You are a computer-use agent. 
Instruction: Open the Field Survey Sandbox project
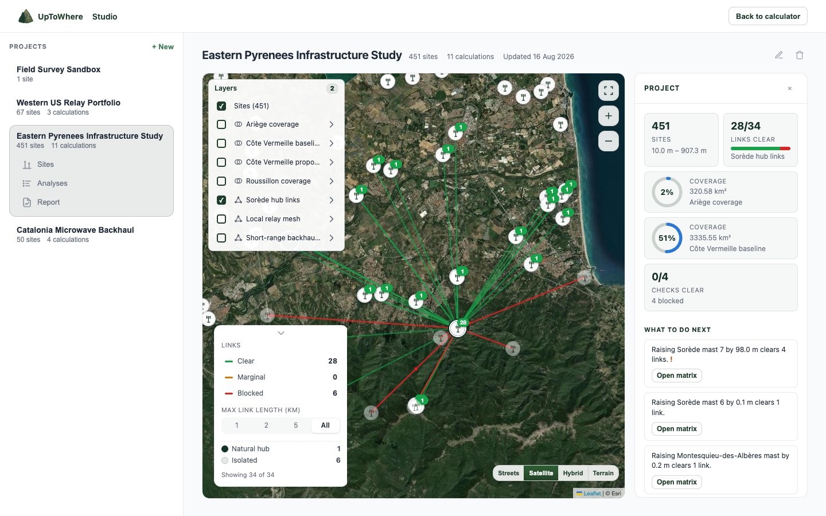coord(91,74)
